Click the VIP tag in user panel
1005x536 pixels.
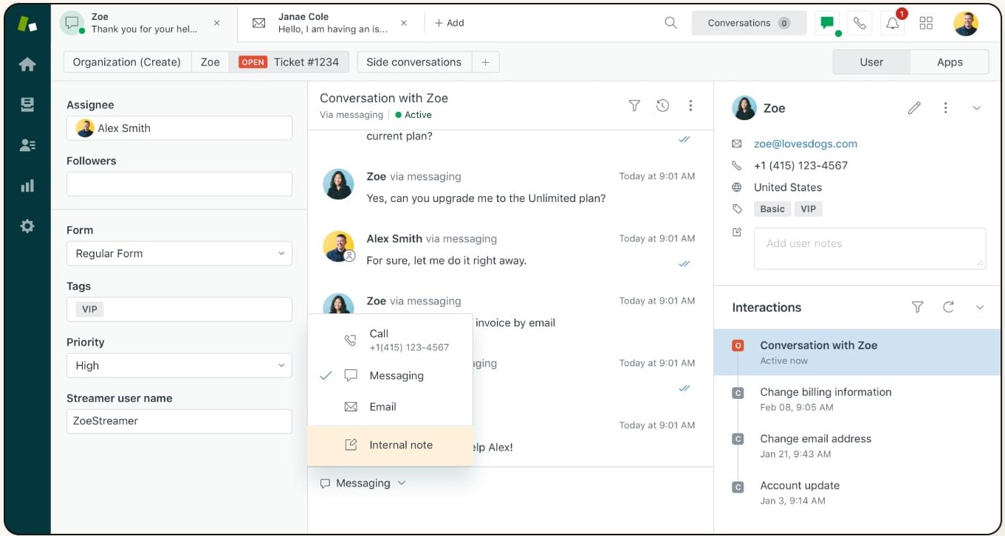(x=809, y=209)
